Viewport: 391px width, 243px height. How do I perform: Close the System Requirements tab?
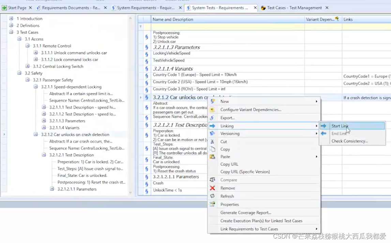180,8
